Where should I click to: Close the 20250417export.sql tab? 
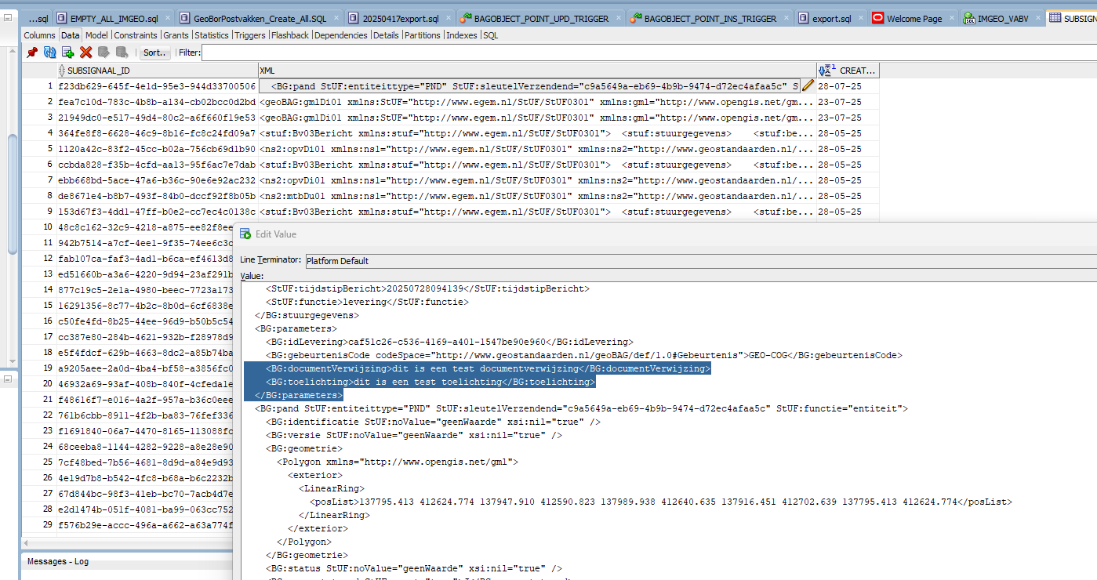pos(448,19)
